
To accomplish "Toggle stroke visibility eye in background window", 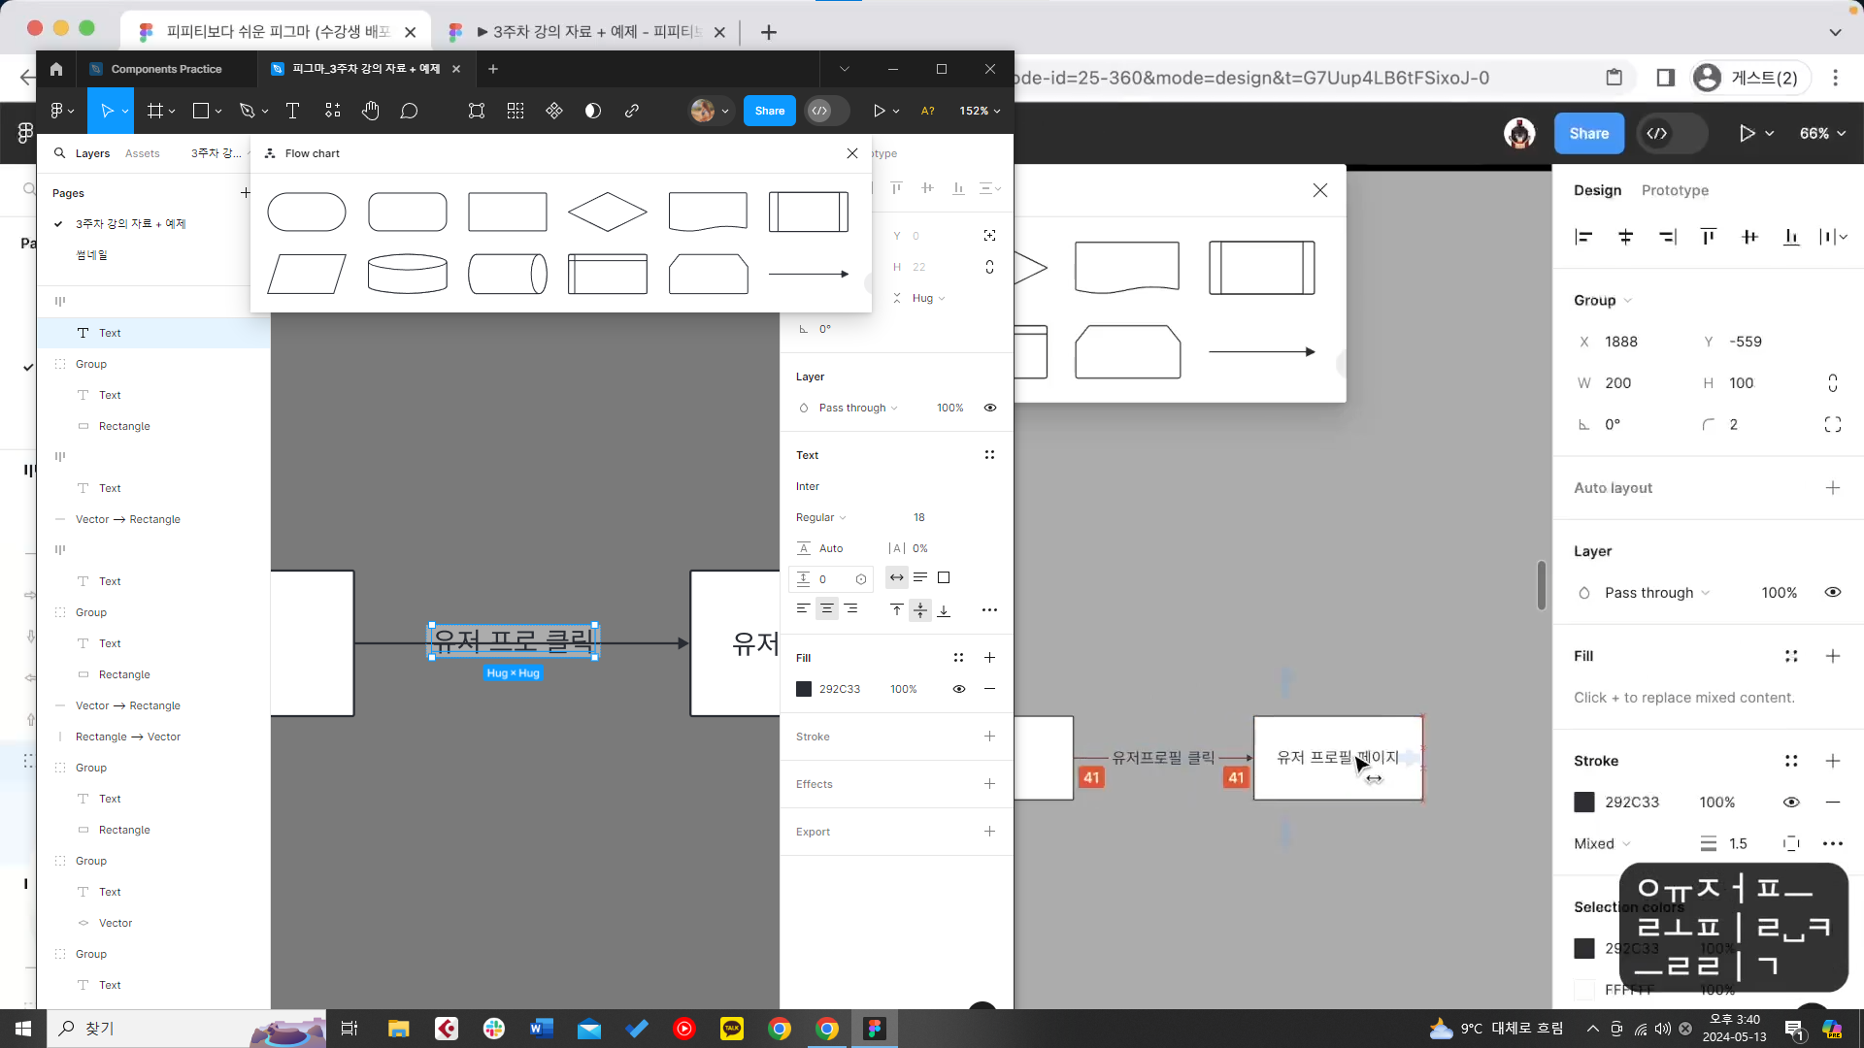I will point(1791,802).
